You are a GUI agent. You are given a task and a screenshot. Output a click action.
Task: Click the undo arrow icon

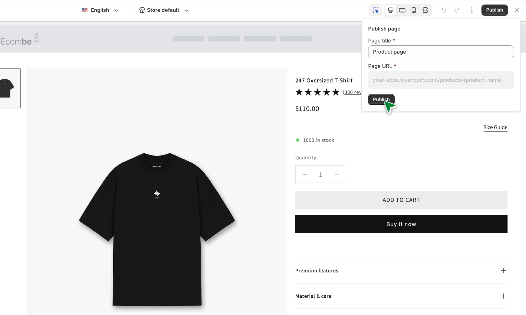coord(444,10)
